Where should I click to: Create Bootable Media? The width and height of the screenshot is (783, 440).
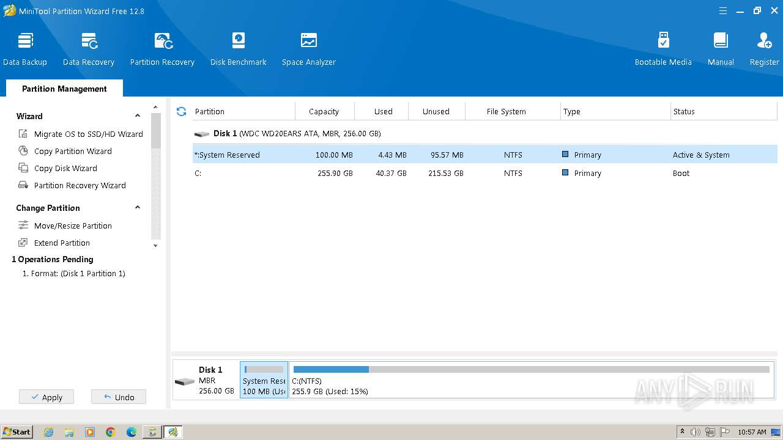(x=663, y=49)
